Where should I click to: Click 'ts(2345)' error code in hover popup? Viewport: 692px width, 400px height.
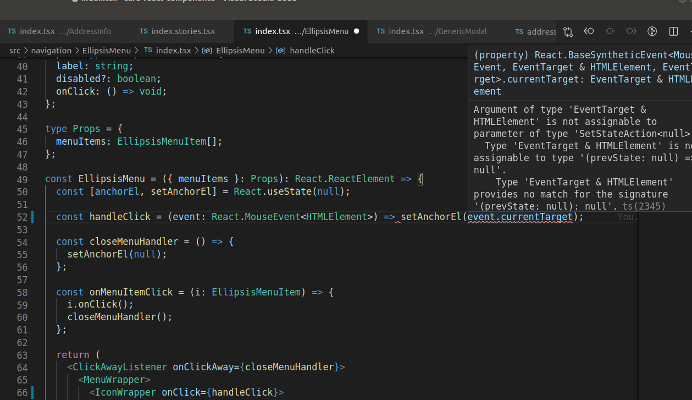pos(644,207)
